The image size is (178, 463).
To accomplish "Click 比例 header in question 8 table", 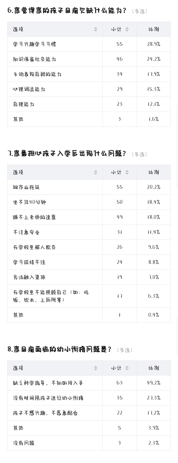I will pyautogui.click(x=154, y=368).
